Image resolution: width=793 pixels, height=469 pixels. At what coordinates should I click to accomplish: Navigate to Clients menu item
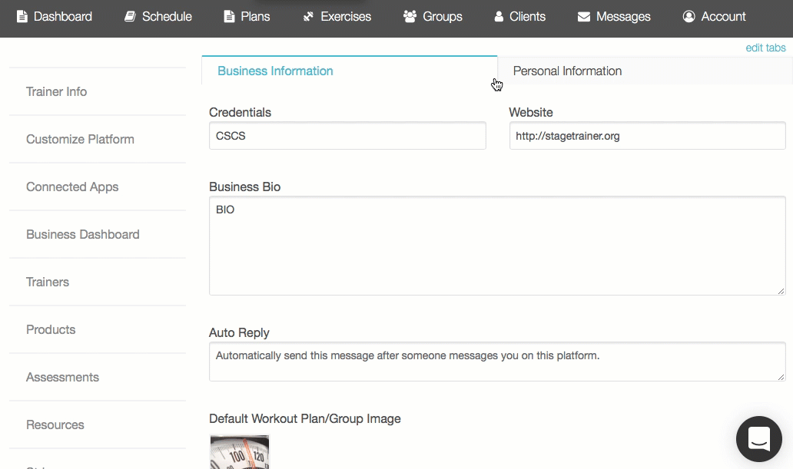[x=520, y=17]
